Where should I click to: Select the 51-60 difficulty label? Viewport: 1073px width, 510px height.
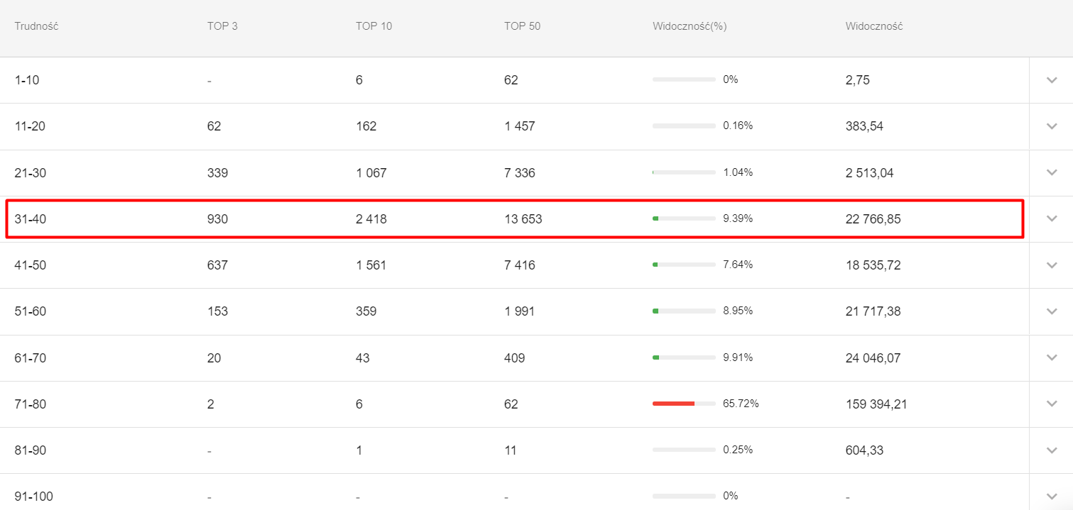click(x=31, y=311)
